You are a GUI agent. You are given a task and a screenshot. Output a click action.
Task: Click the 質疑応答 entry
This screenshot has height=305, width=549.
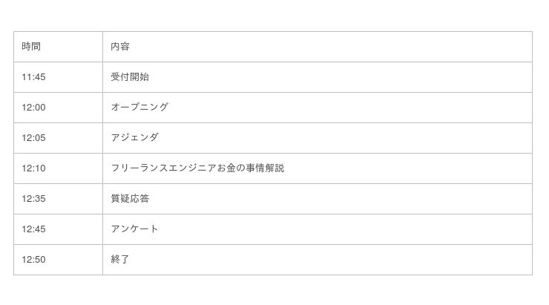click(x=130, y=199)
